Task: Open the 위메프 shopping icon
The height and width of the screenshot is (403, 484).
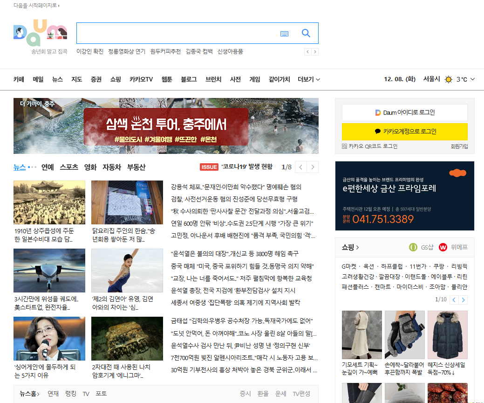Action: click(443, 247)
